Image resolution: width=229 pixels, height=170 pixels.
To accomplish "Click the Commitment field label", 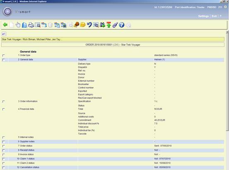I will coord(84,120).
